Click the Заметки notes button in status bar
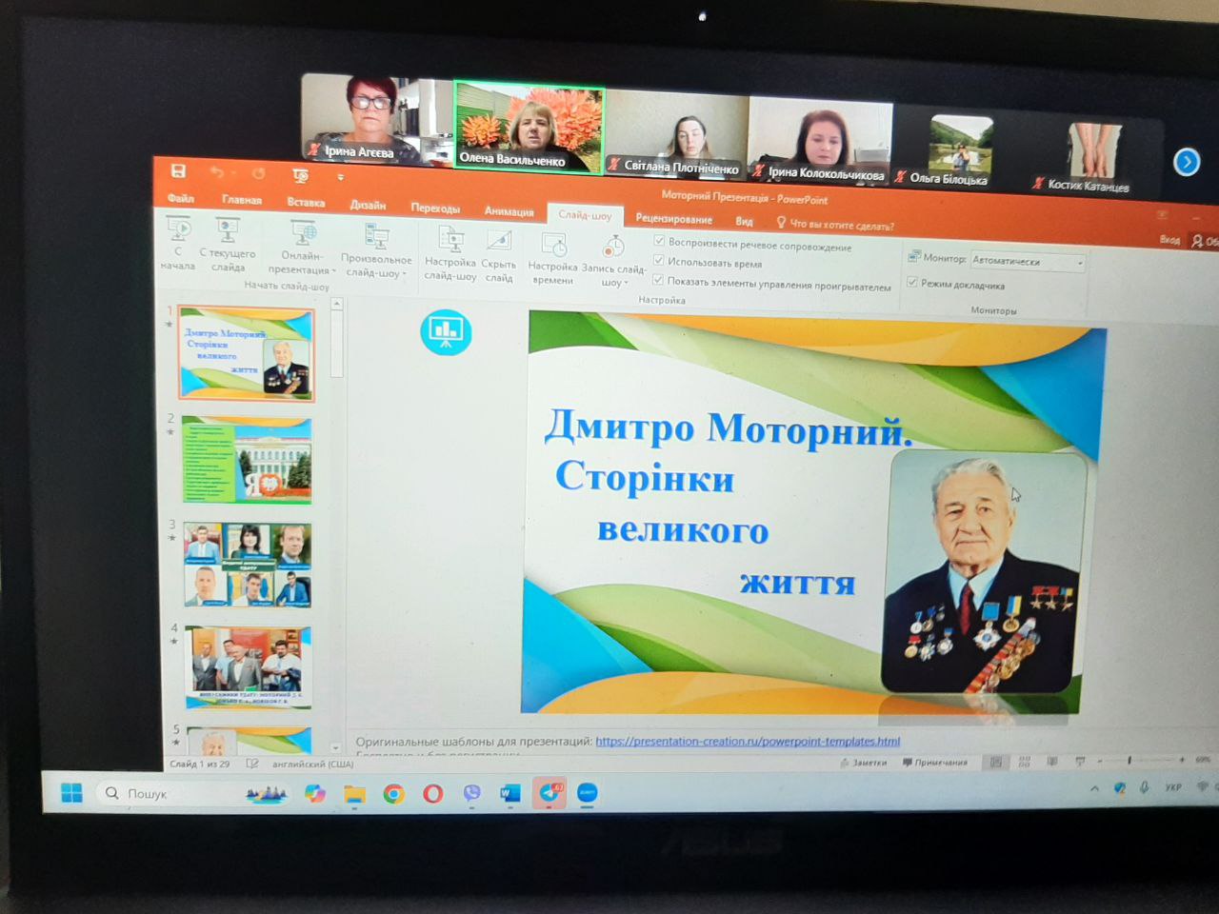Screen dimensions: 1219x914 (864, 763)
